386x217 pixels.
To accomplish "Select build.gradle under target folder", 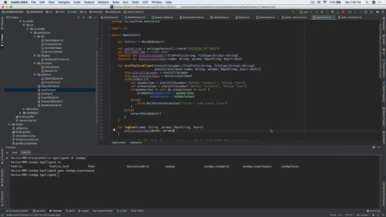I will point(23,132).
